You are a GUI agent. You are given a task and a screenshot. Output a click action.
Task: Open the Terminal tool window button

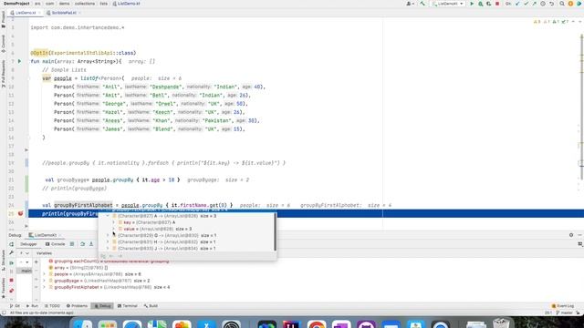(128, 306)
